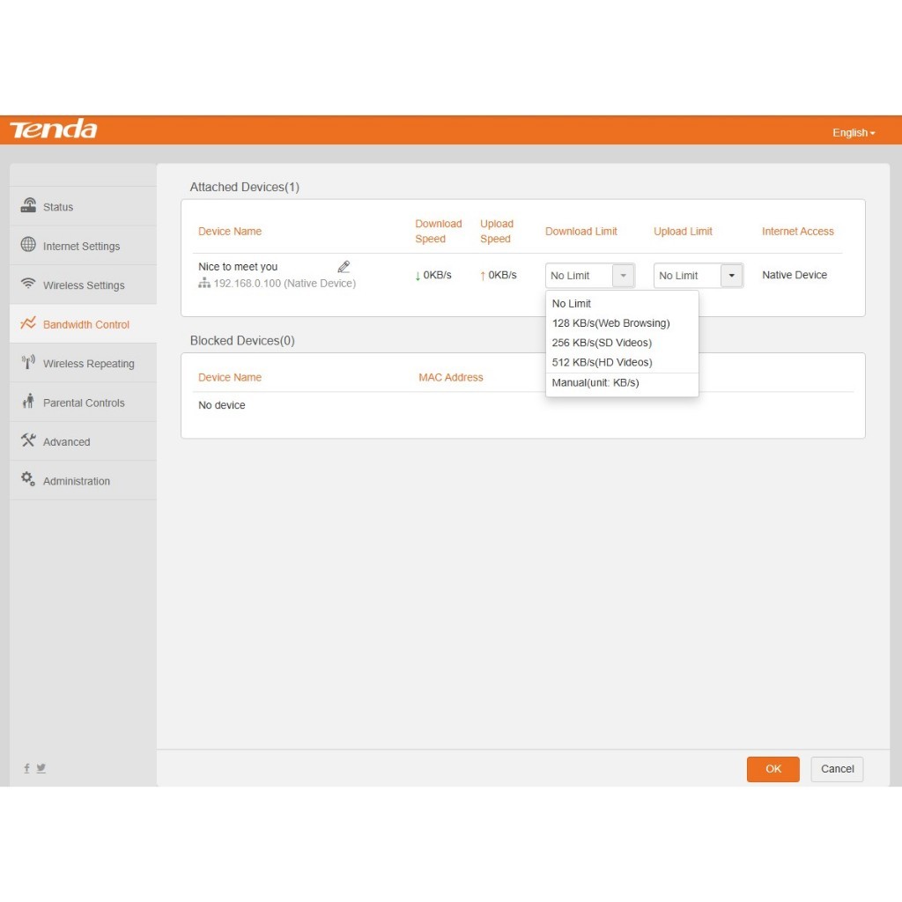Open the English language dropdown
The image size is (902, 902).
854,133
